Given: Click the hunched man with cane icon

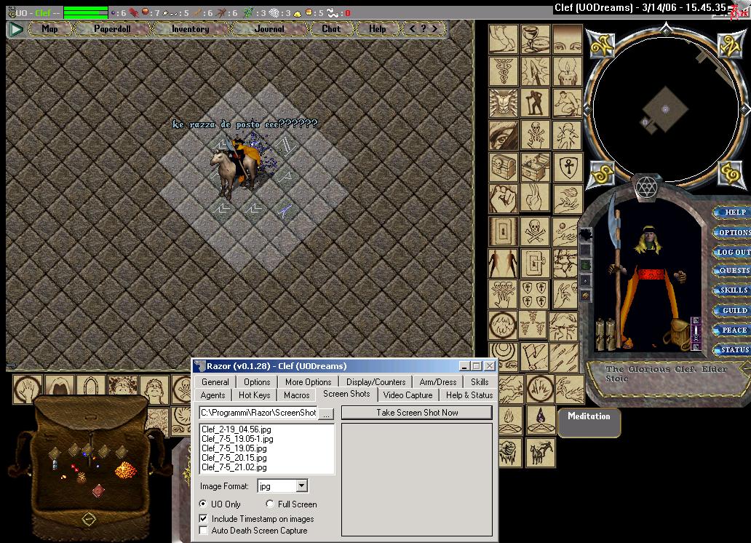Looking at the screenshot, I should point(535,103).
